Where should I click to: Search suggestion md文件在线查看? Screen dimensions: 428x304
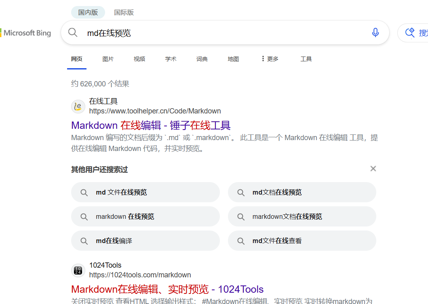pos(302,241)
